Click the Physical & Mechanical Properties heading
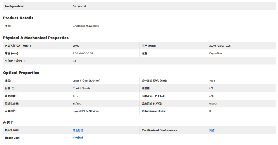This screenshot has height=145, width=278. (36, 38)
